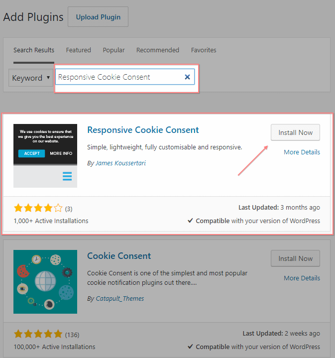Open author James Koussertari's profile link
Viewport: 335px width, 358px height.
click(120, 163)
